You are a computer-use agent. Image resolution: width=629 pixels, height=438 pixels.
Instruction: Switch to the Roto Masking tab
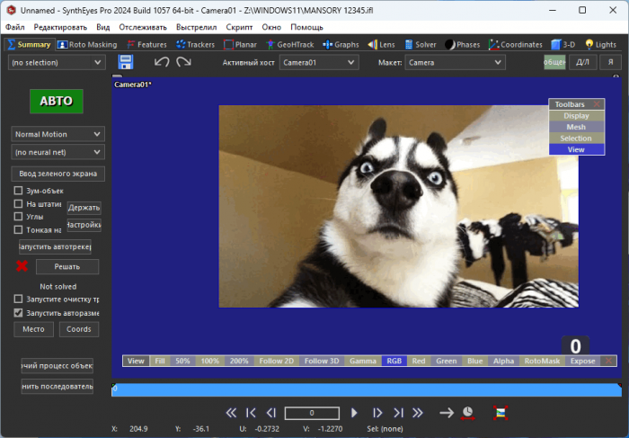point(87,44)
